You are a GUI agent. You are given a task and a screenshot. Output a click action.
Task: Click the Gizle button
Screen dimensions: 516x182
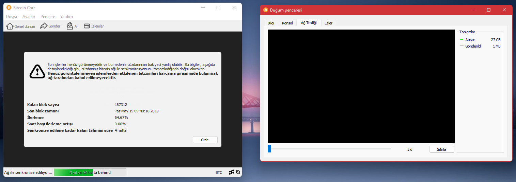tap(205, 140)
